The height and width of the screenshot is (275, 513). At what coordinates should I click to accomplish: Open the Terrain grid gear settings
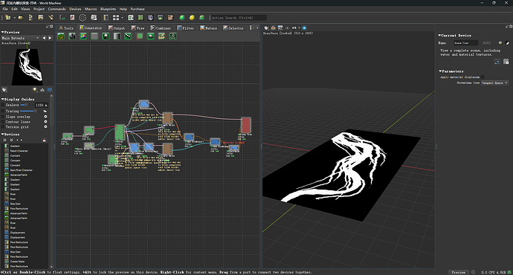click(45, 126)
